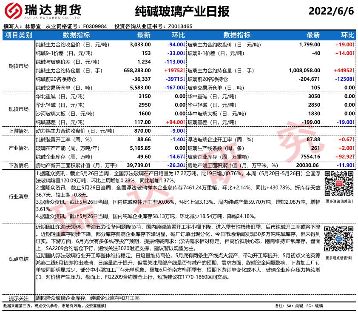Click the Ruida Futures logo
The image size is (358, 313).
coord(43,11)
